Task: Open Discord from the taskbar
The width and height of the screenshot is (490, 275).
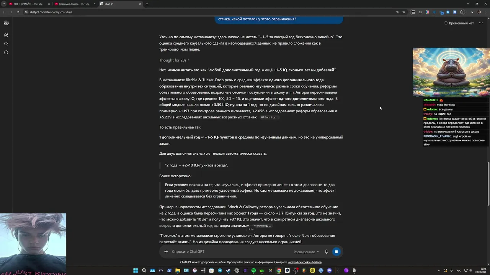Action: (329, 270)
